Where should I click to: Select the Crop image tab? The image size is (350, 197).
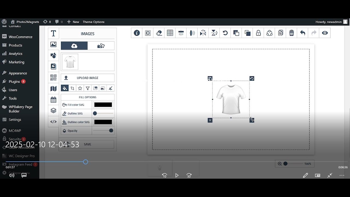pos(72,88)
